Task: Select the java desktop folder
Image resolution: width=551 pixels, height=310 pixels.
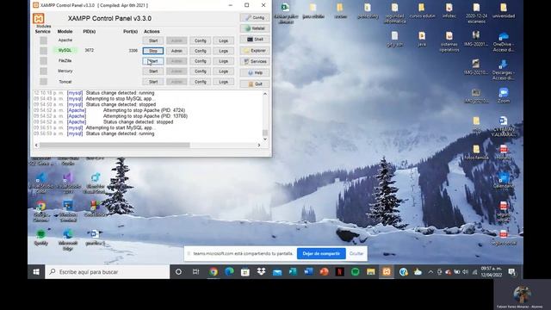Action: pos(422,39)
